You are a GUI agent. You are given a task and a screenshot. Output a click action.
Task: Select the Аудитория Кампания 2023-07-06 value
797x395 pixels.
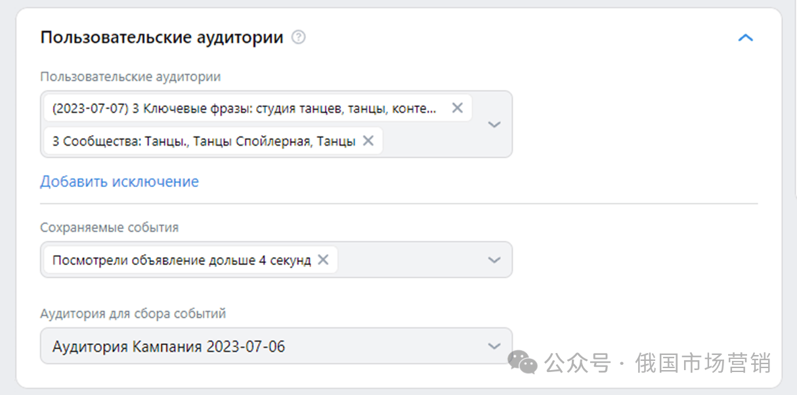click(x=169, y=346)
